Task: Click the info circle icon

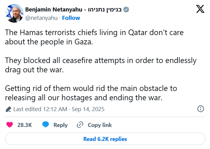Action: coord(201,109)
